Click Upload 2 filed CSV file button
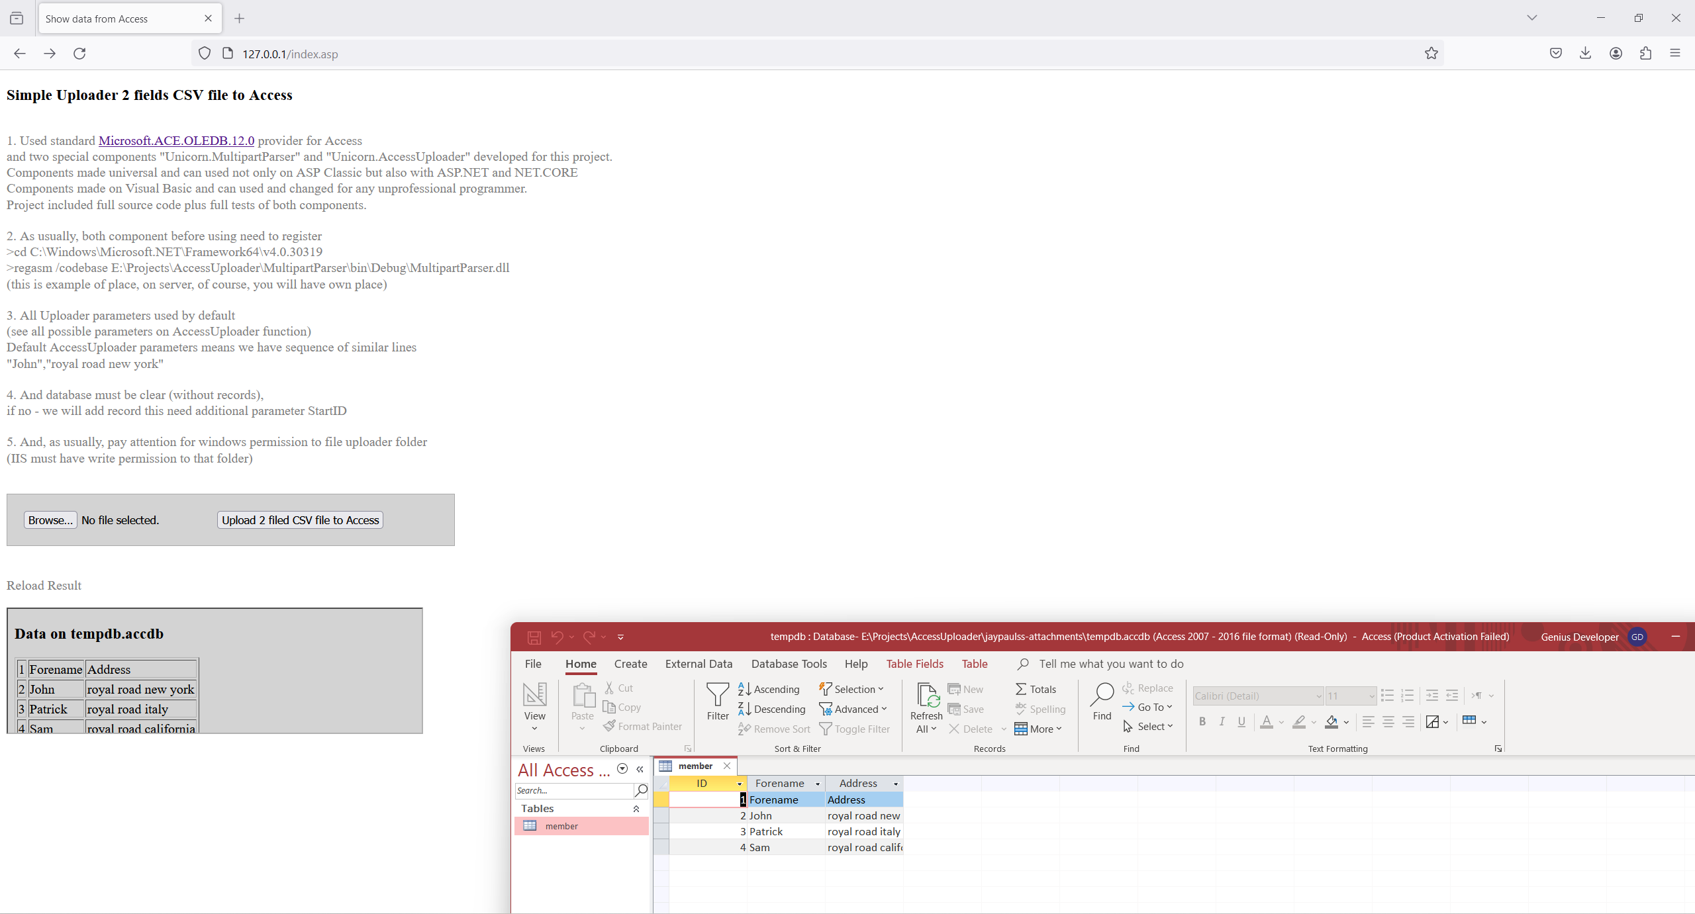The image size is (1695, 914). (x=300, y=520)
